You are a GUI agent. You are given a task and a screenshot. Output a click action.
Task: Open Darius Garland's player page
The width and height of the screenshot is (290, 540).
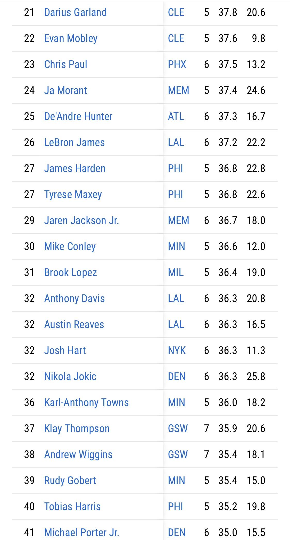pos(75,12)
